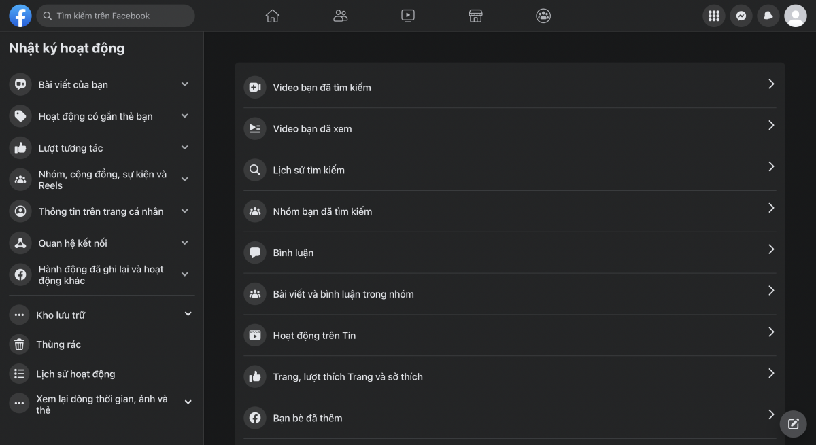Open the Messenger icon
The width and height of the screenshot is (816, 445).
click(741, 16)
